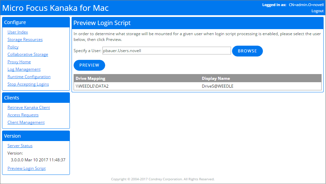Viewport: 326px width, 184px height.
Task: Click the Configure panel header
Action: tap(36, 22)
